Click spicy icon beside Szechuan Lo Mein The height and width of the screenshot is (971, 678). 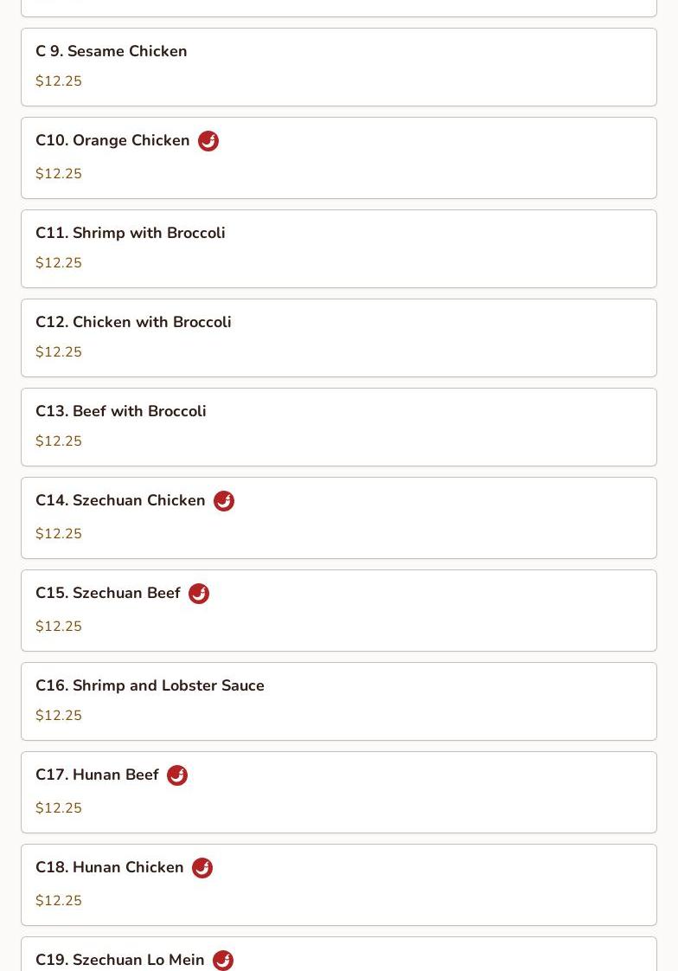tap(223, 960)
